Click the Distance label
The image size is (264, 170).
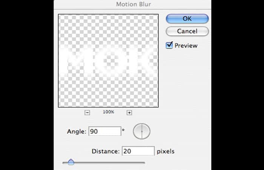click(106, 151)
